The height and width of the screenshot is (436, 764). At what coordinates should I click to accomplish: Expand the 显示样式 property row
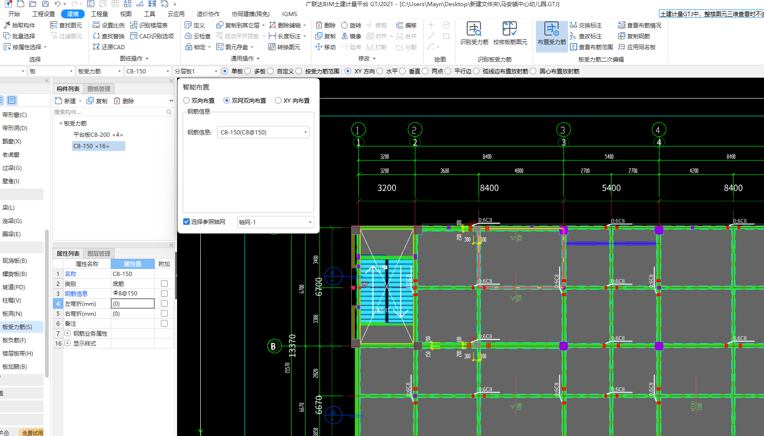point(68,343)
